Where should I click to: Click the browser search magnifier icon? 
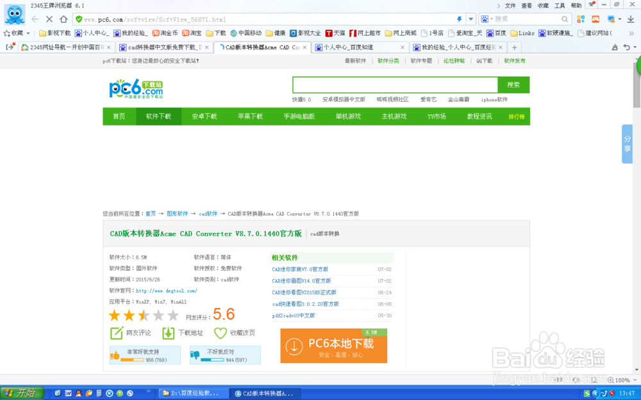pyautogui.click(x=565, y=19)
